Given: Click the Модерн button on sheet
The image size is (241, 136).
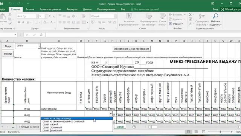Looking at the screenshot, I should (x=8, y=46).
